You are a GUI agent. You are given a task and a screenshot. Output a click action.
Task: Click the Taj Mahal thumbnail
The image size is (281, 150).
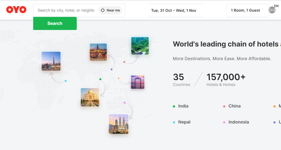point(90,97)
